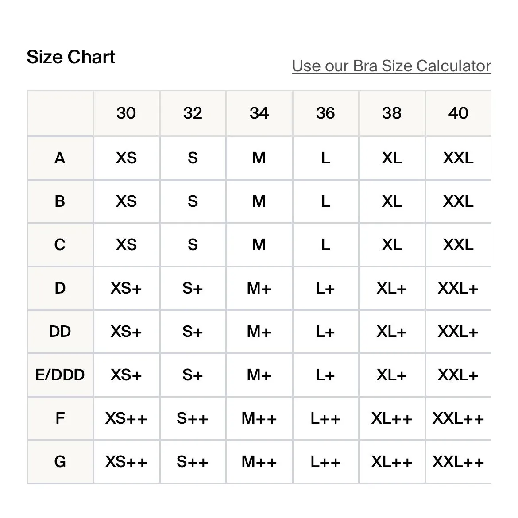
Task: Click the 40 band column header
Action: pyautogui.click(x=458, y=113)
